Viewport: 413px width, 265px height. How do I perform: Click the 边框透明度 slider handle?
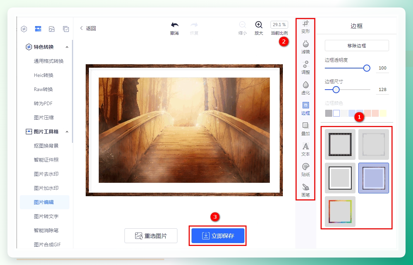[x=367, y=68]
